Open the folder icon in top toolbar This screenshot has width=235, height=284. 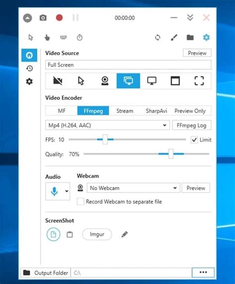190,38
